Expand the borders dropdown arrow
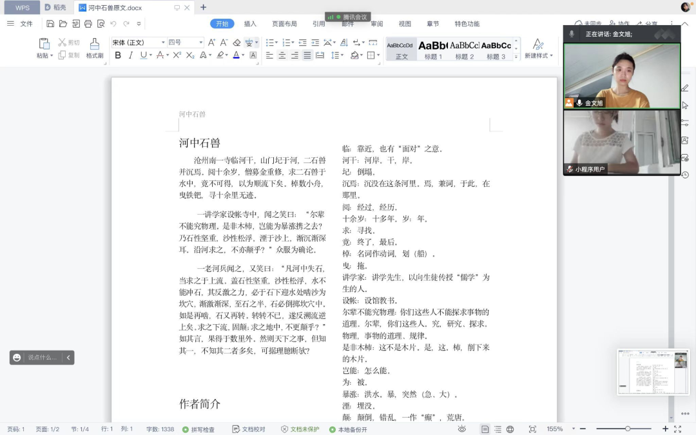 point(378,55)
